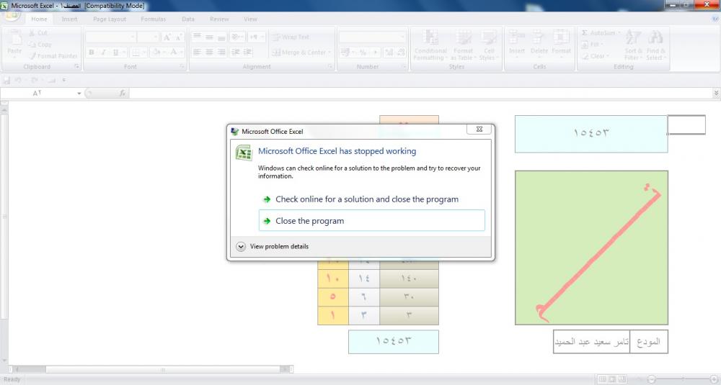The width and height of the screenshot is (721, 385).
Task: Open the Home ribbon tab
Action: point(39,19)
